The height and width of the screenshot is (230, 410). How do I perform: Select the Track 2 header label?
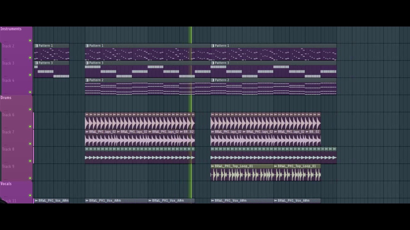click(x=8, y=46)
